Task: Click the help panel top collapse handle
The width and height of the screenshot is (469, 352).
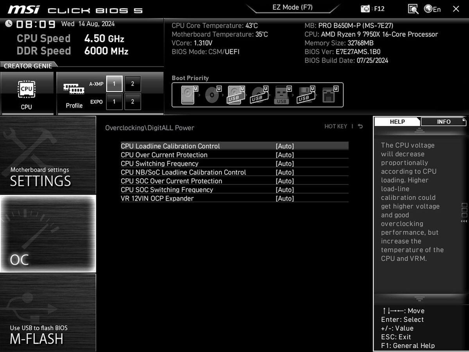Action: click(x=419, y=131)
